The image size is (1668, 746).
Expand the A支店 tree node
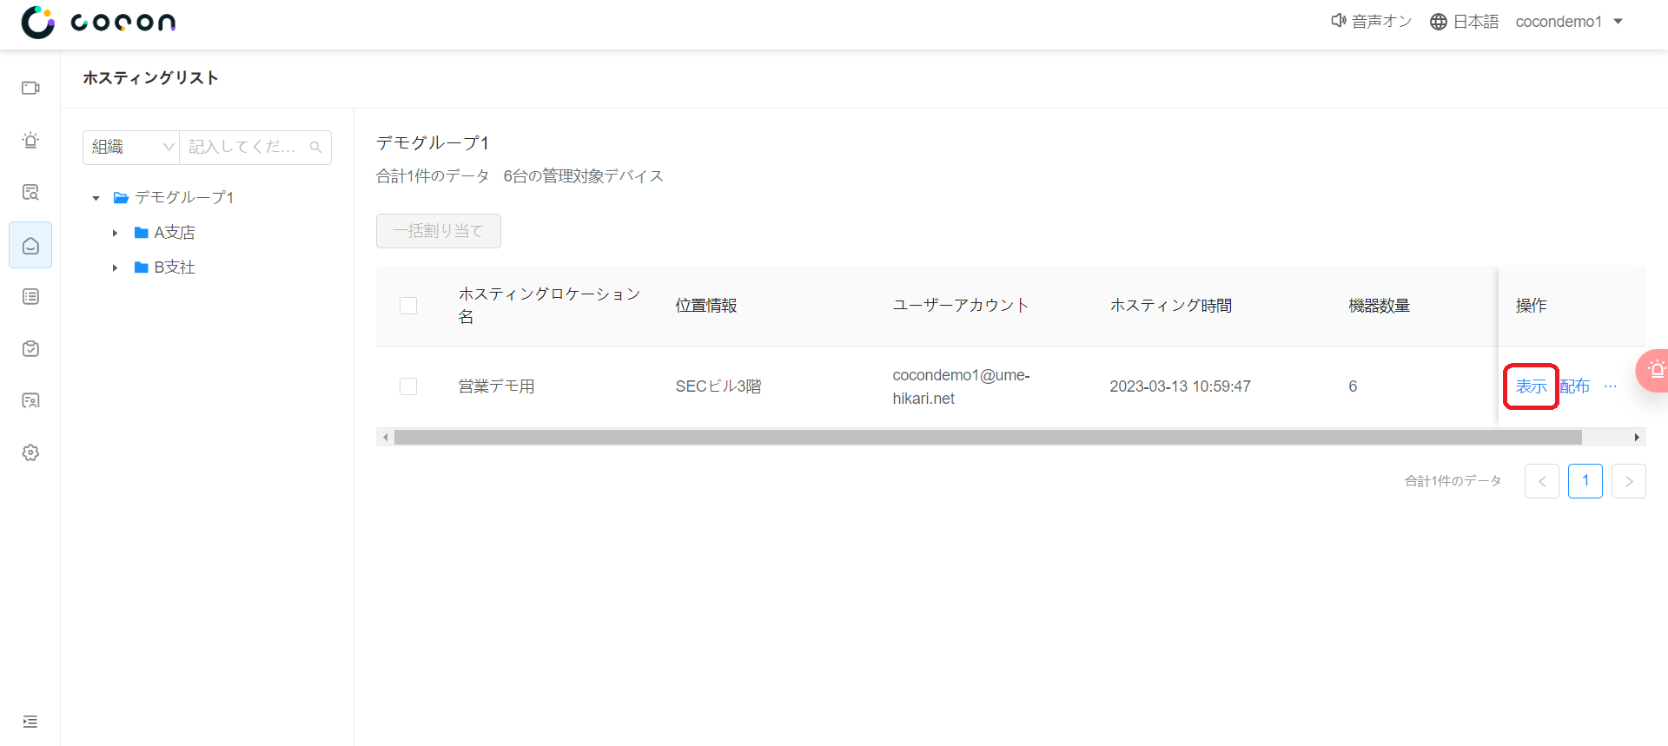click(x=115, y=233)
